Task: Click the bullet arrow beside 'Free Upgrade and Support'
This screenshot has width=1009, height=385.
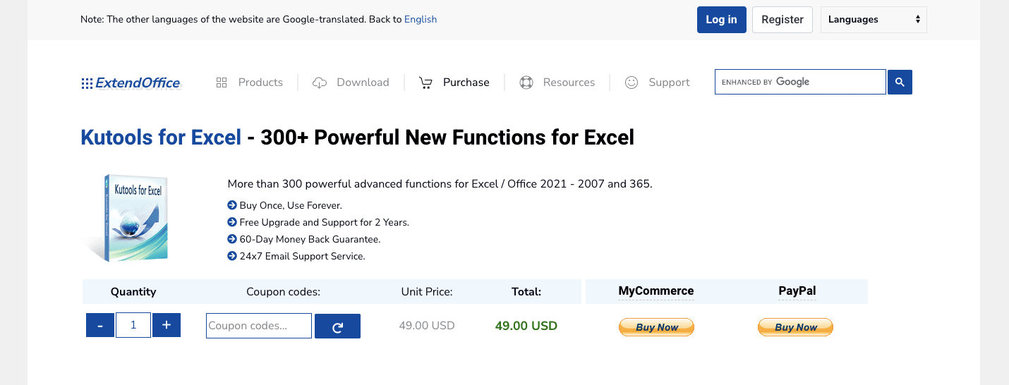Action: (232, 222)
